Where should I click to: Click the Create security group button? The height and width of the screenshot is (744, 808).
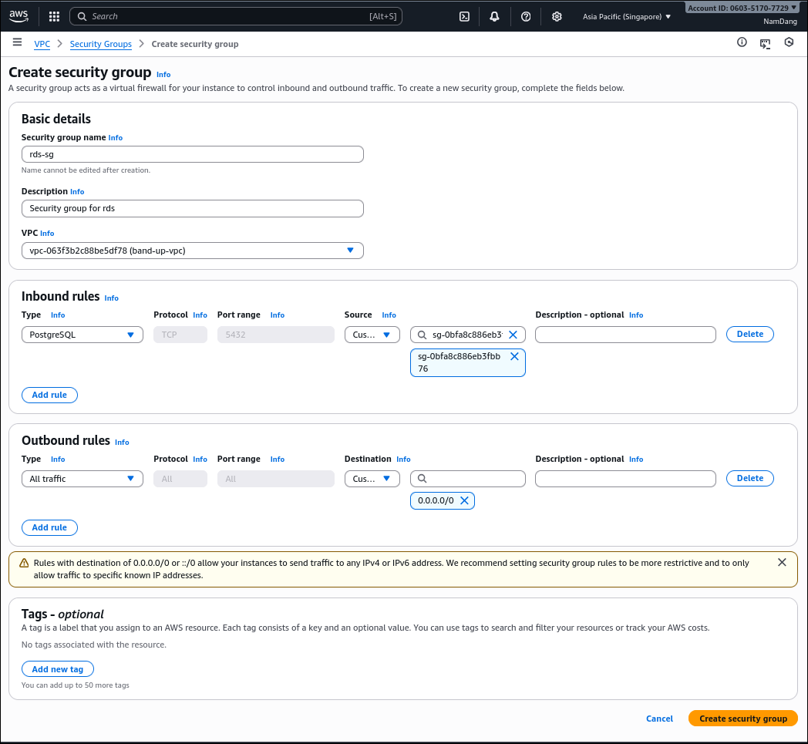(x=742, y=719)
